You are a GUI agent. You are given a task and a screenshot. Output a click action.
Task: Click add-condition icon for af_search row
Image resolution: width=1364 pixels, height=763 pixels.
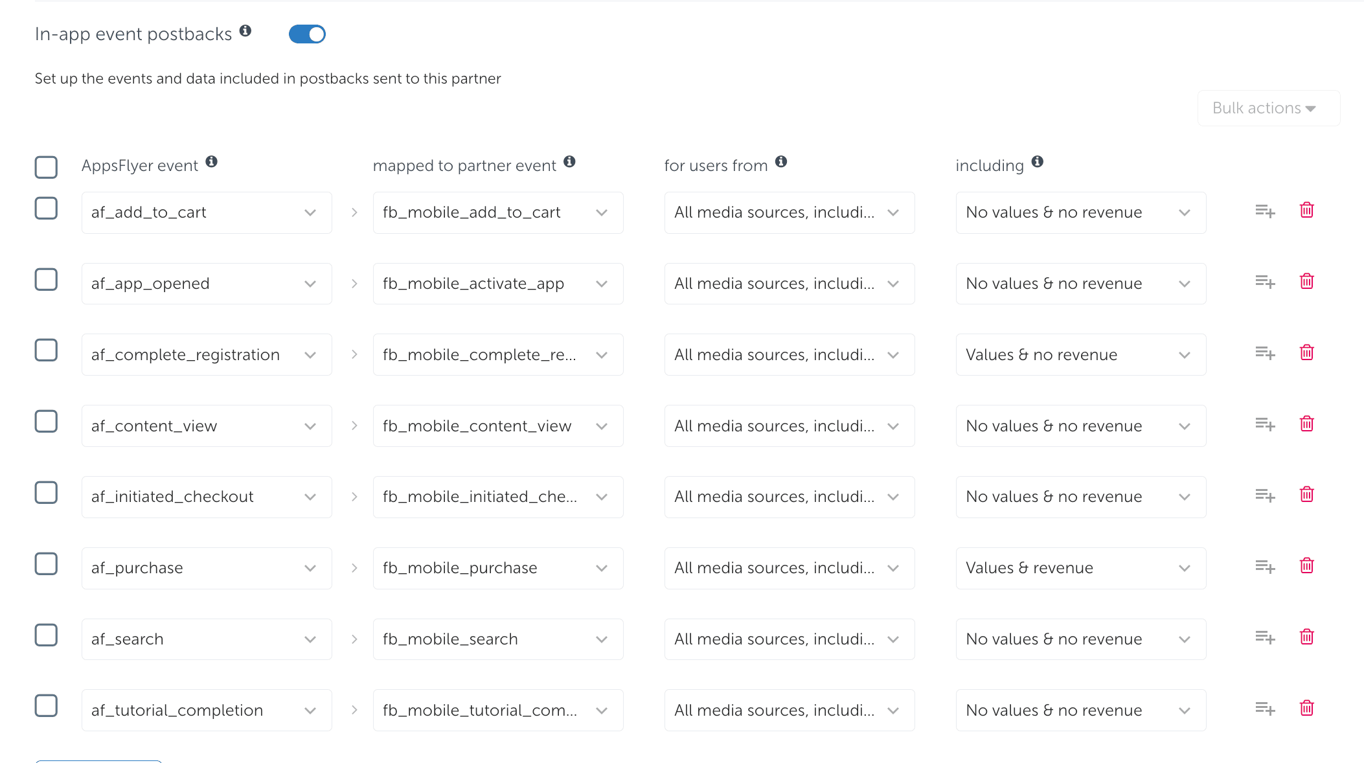point(1265,637)
